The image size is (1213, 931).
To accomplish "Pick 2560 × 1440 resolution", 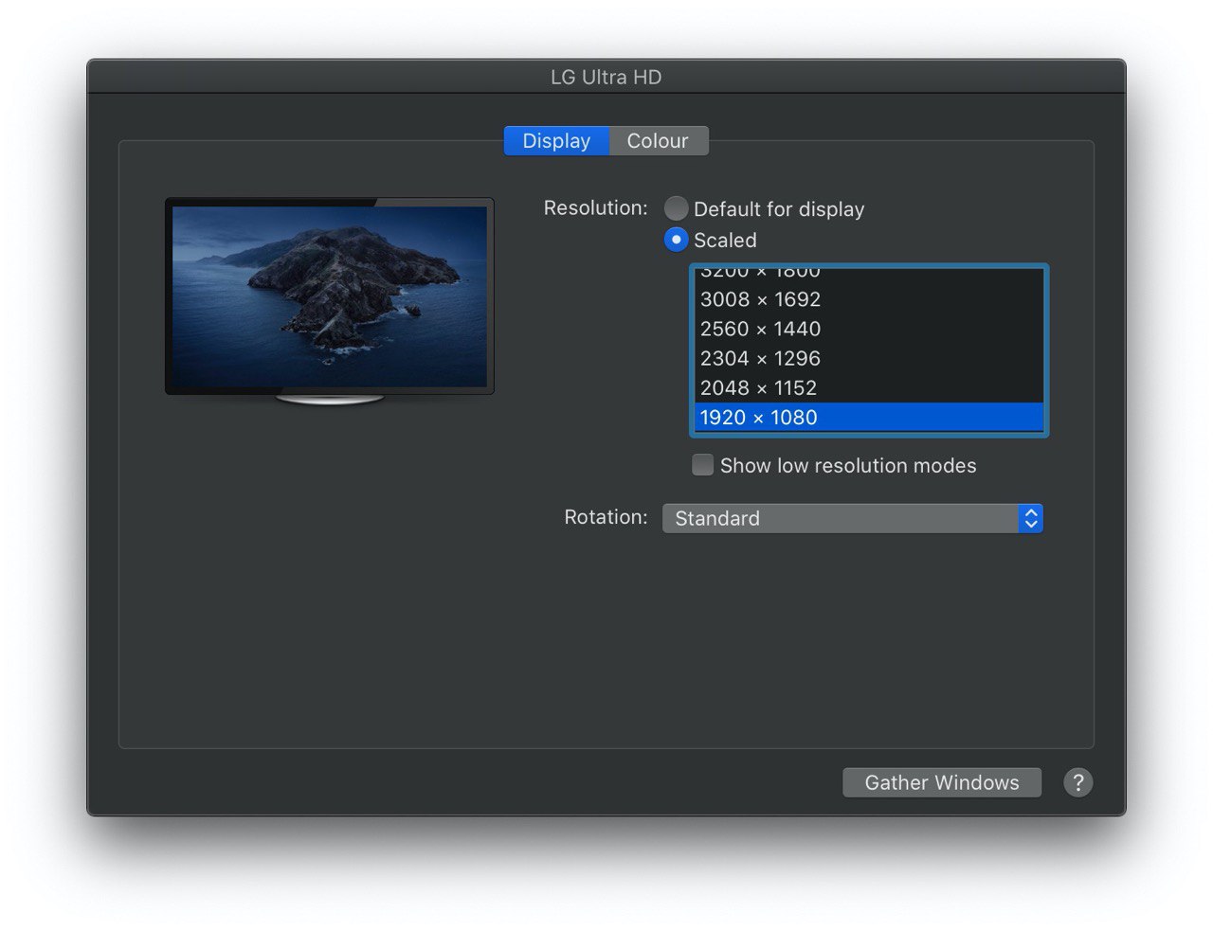I will [x=869, y=329].
